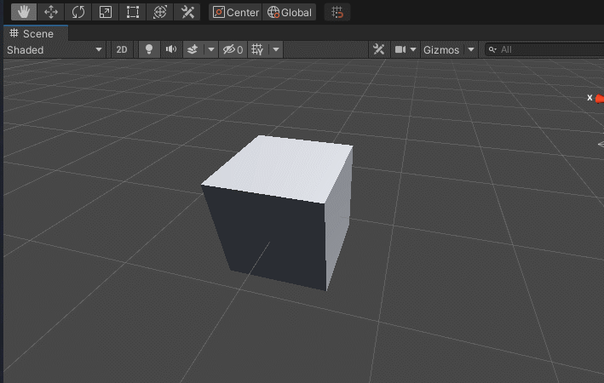Toggle scene grid visibility icon

(257, 49)
